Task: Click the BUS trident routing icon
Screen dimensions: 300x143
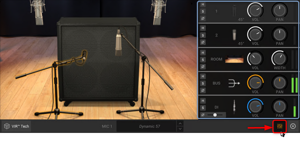Action: point(234,83)
